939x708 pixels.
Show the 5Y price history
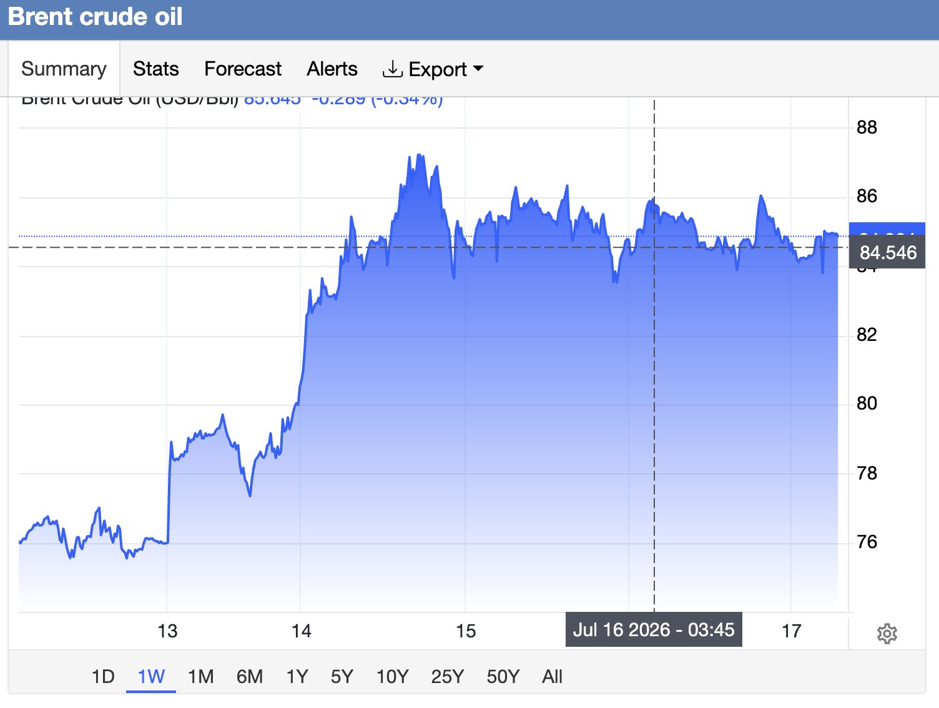click(342, 677)
